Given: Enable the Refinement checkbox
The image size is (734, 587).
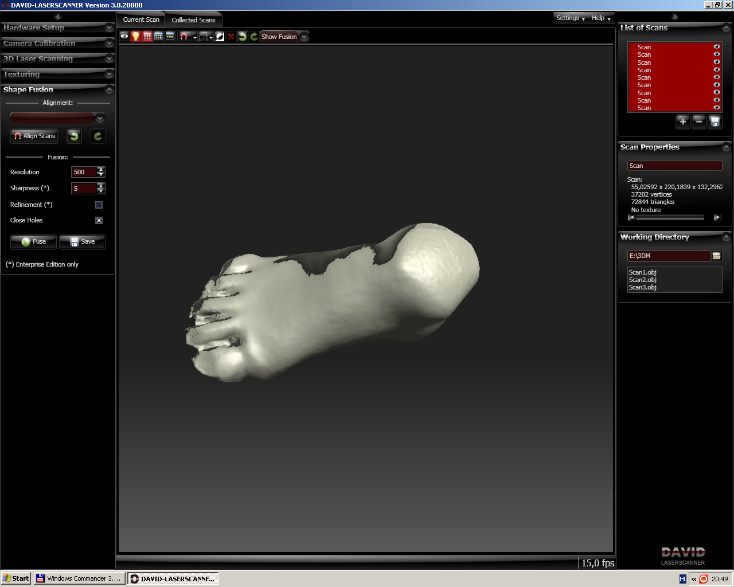Looking at the screenshot, I should pyautogui.click(x=99, y=205).
